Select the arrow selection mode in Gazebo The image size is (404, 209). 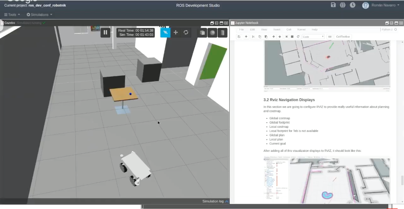click(165, 33)
